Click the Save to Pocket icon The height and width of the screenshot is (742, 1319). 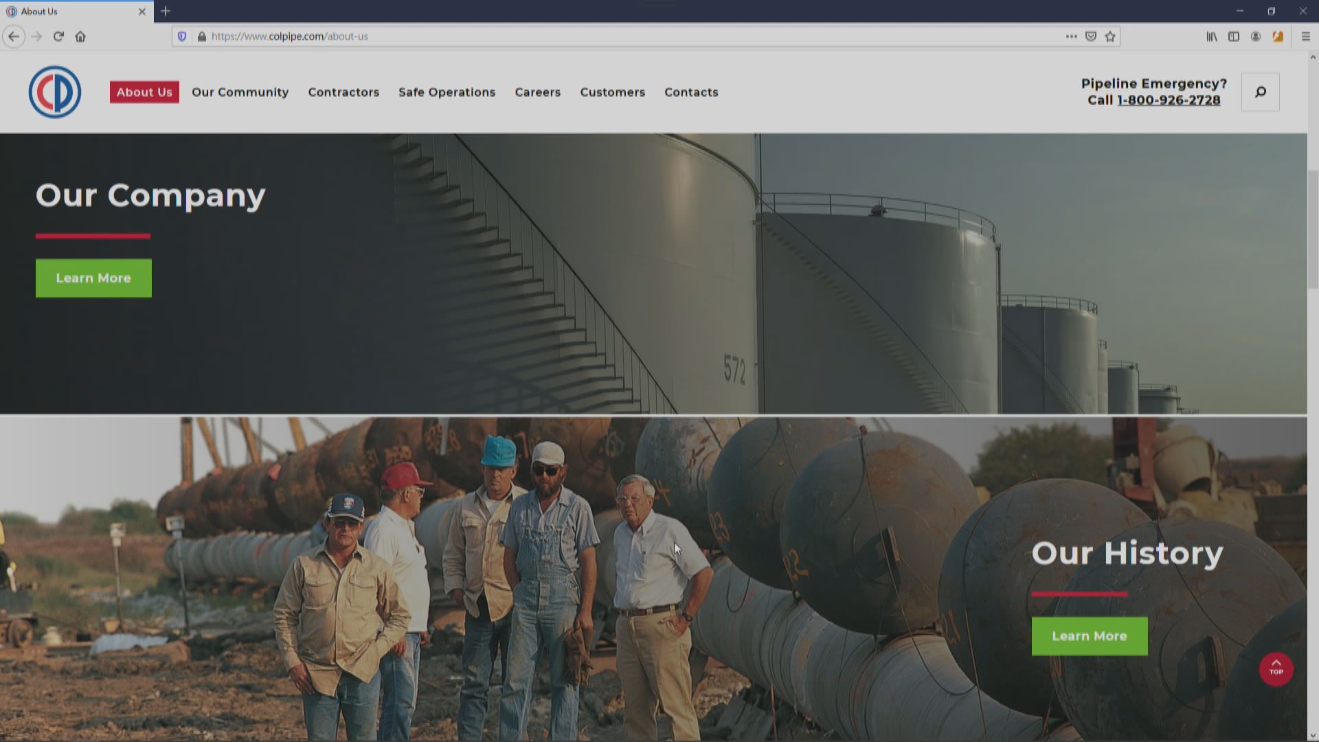(x=1090, y=36)
